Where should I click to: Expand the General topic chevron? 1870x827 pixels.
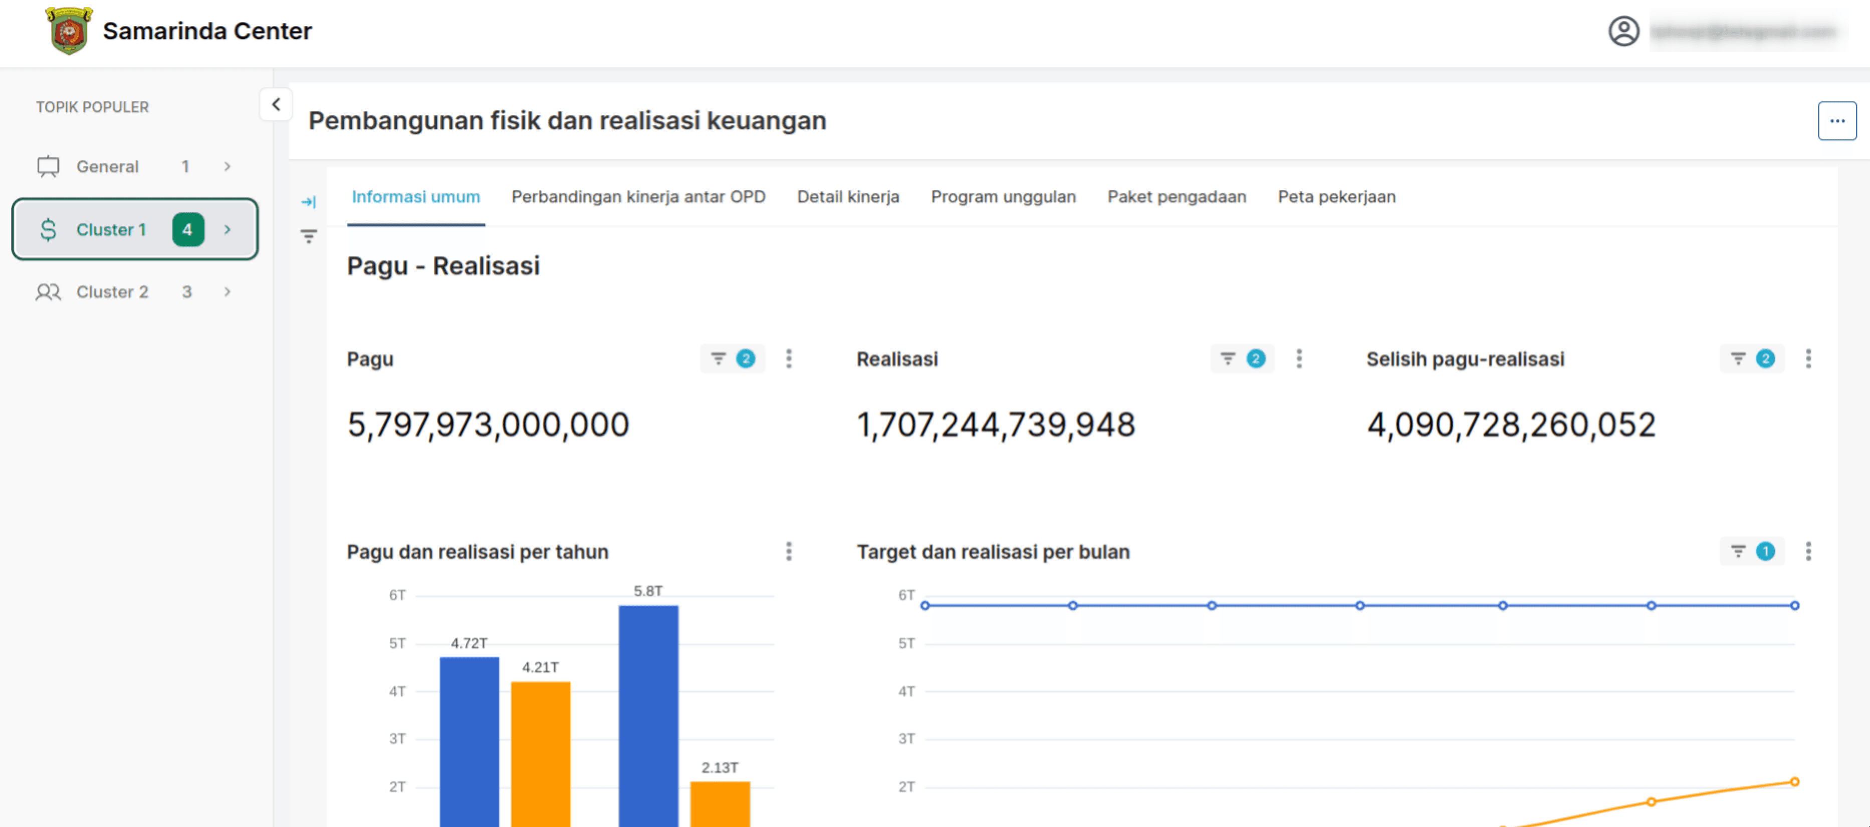pos(227,167)
